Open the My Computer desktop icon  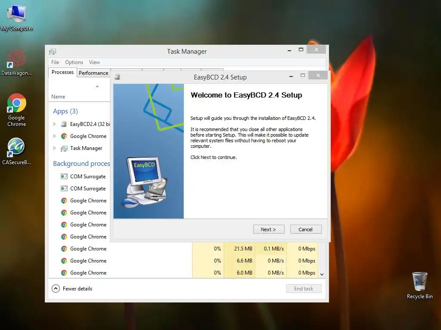(17, 18)
